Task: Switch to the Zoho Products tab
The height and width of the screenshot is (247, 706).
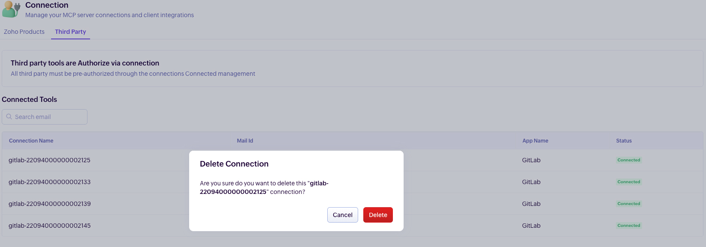Action: 24,32
